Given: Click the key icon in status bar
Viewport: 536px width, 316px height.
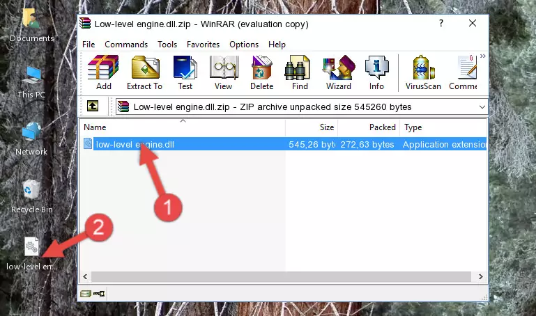Looking at the screenshot, I should coord(99,294).
